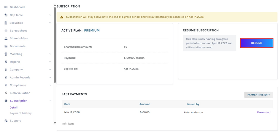Open the Dashboard icon in sidebar
This screenshot has width=279, height=132.
[6, 7]
